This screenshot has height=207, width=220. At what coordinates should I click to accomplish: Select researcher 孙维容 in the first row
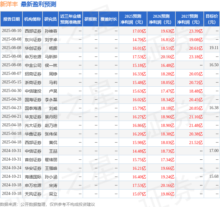pyautogui.click(x=51, y=31)
